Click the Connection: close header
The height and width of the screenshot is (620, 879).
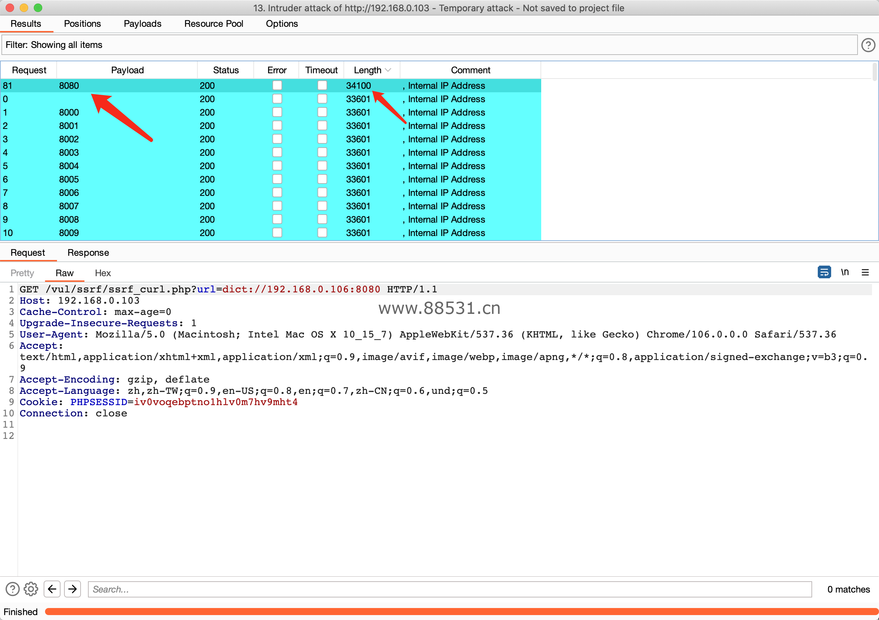click(x=73, y=413)
